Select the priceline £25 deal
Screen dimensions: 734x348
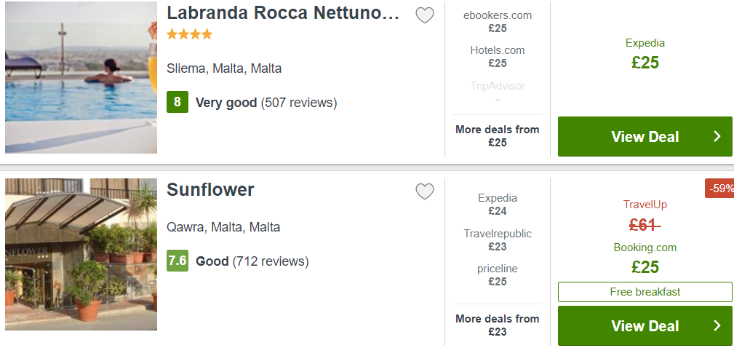[x=497, y=275]
